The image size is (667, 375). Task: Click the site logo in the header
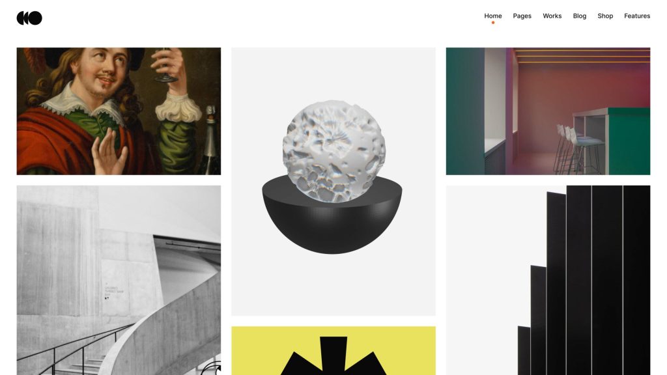tap(29, 18)
